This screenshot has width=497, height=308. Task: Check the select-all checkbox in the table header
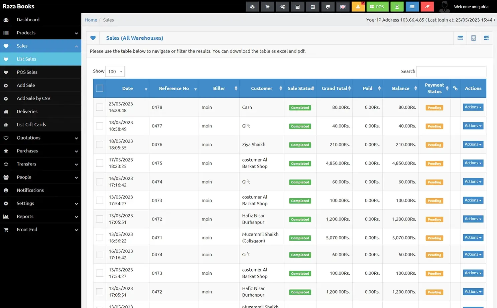99,88
